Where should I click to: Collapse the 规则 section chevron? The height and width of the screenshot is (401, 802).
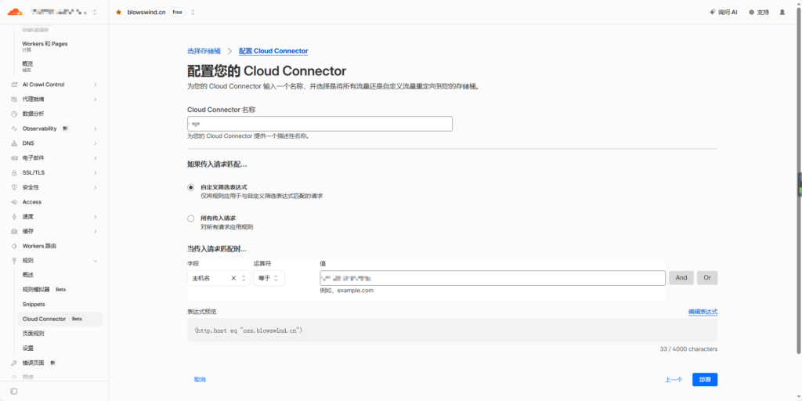(x=95, y=261)
